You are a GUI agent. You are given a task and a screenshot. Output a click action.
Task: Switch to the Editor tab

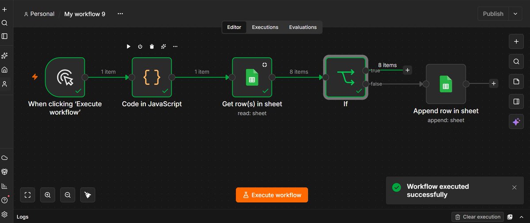[x=234, y=27]
